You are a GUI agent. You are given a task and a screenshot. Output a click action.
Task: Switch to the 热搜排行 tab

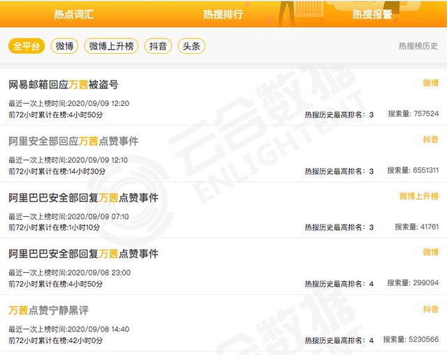[223, 14]
